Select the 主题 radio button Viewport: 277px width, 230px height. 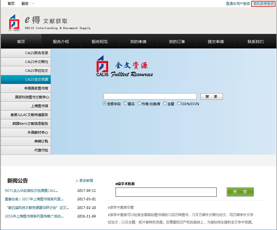click(x=165, y=103)
